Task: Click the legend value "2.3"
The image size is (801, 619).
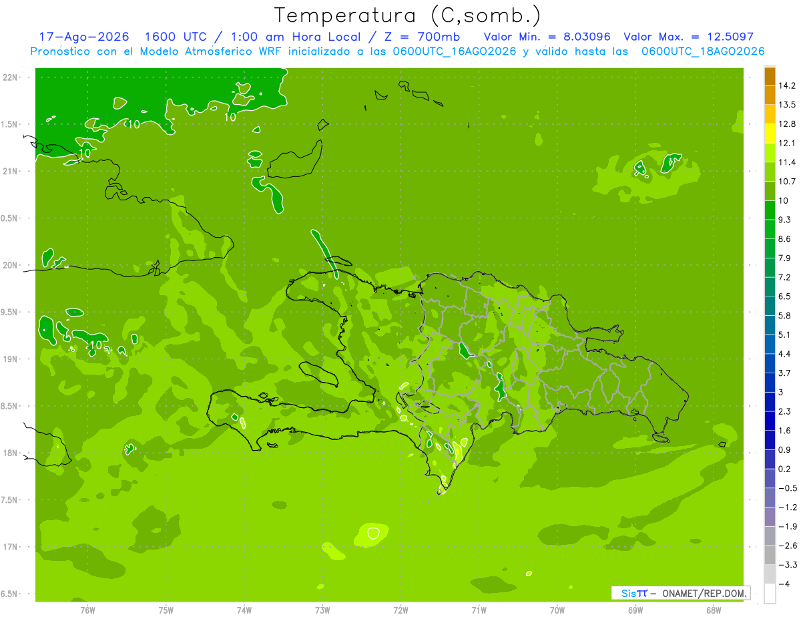Action: pos(784,411)
